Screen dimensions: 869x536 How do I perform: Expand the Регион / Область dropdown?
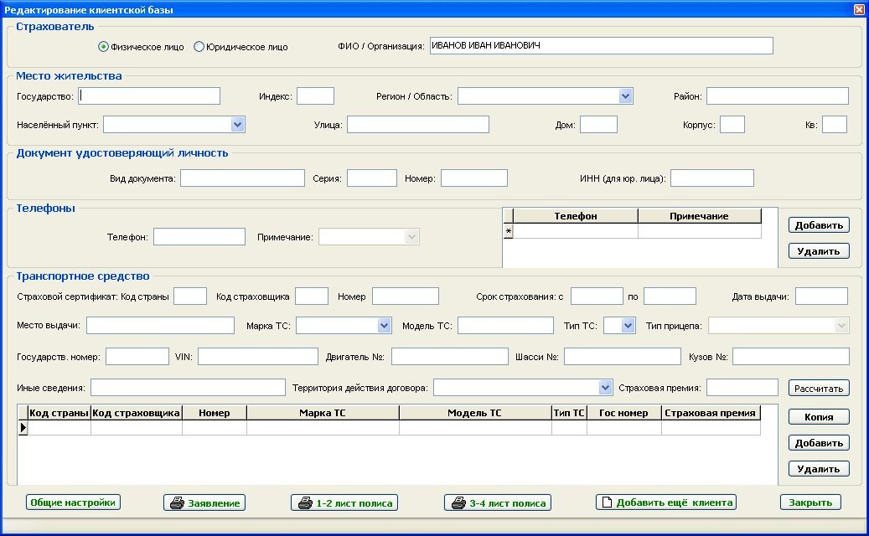click(625, 96)
